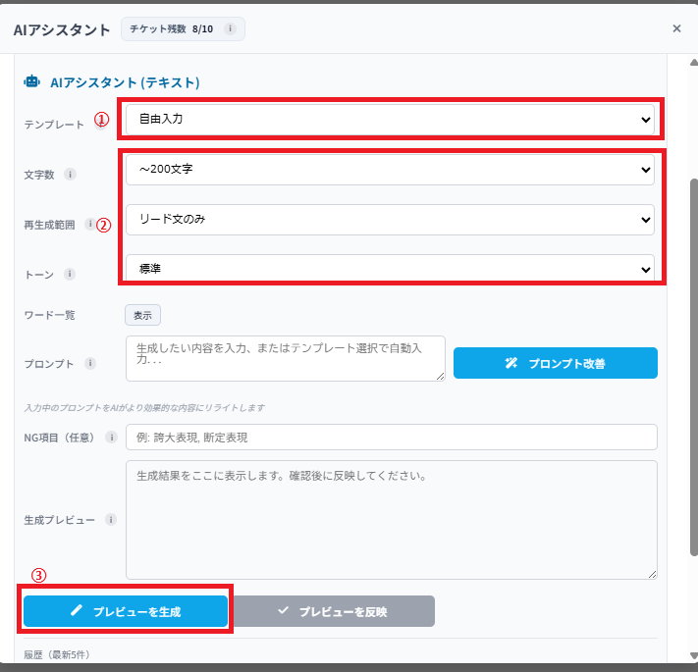698x672 pixels.
Task: Expand the 再生成範囲 dropdown showing リード文のみ
Action: tap(390, 219)
